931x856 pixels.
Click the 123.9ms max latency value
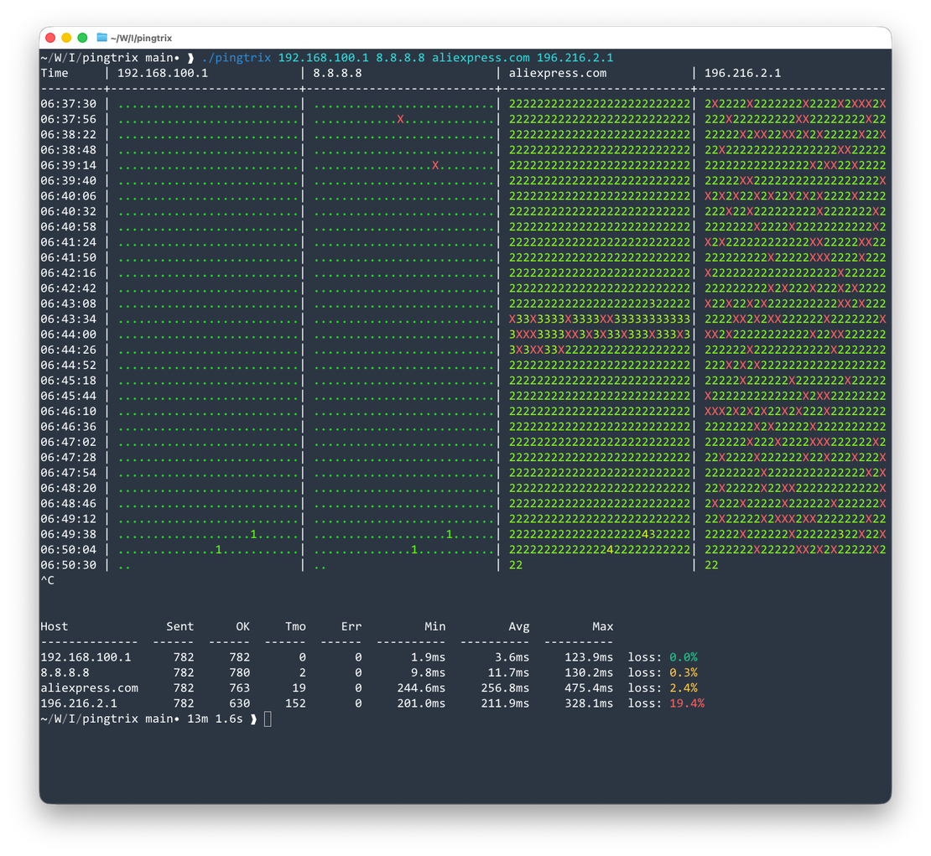point(589,657)
